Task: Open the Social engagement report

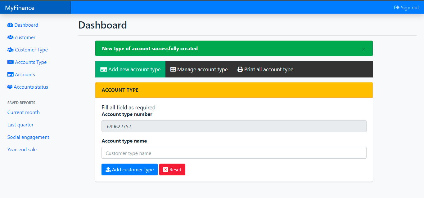Action: [x=28, y=137]
